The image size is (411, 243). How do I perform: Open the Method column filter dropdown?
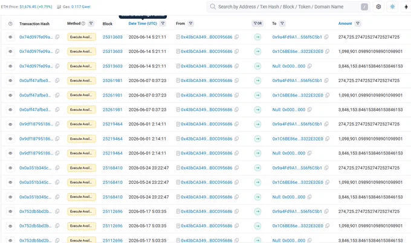[91, 24]
